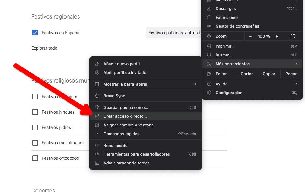
Task: Click the save-page icon beside Guardar página como
Action: click(97, 107)
